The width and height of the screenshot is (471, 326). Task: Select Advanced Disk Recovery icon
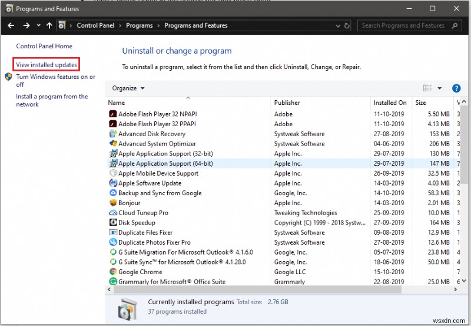(113, 134)
